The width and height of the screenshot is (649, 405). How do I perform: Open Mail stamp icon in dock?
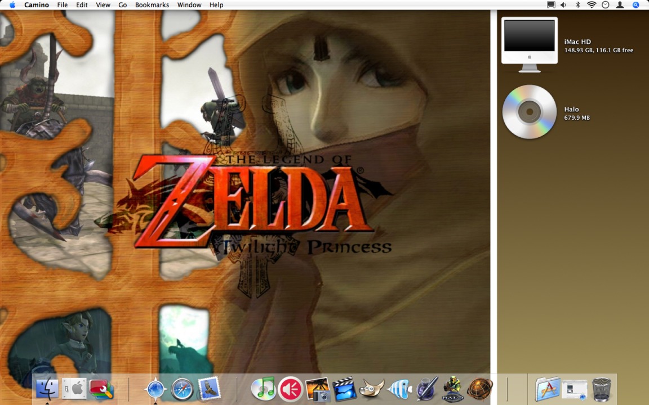[x=209, y=389]
